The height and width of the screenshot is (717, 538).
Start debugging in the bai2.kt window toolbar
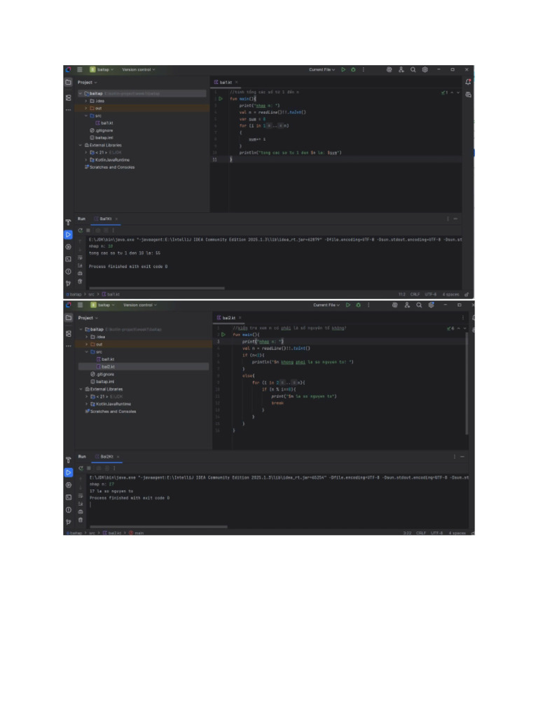click(x=358, y=305)
